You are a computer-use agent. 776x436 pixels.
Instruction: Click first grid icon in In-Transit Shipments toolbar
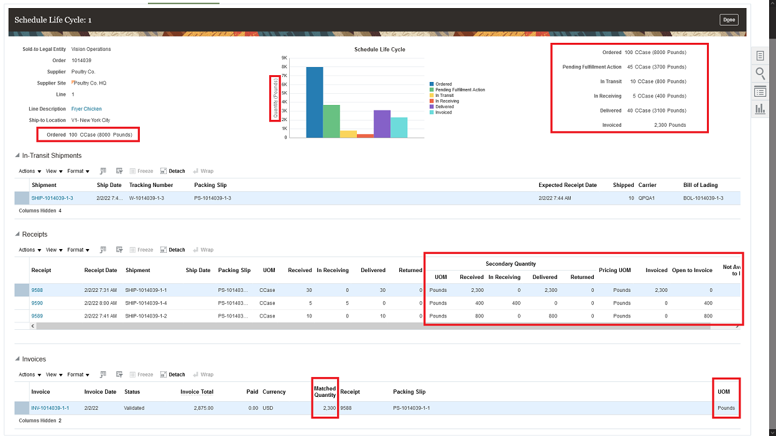103,171
